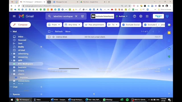
Task: Click the label:btc-workspace search field
Action: pos(63,16)
